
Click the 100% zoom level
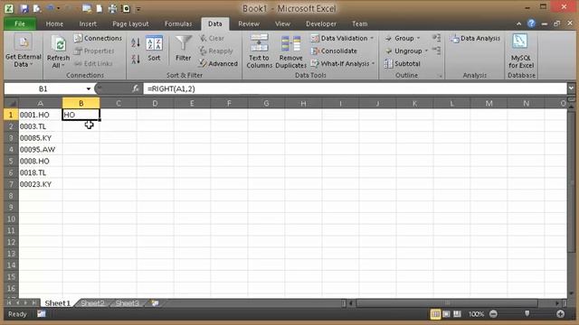click(476, 314)
